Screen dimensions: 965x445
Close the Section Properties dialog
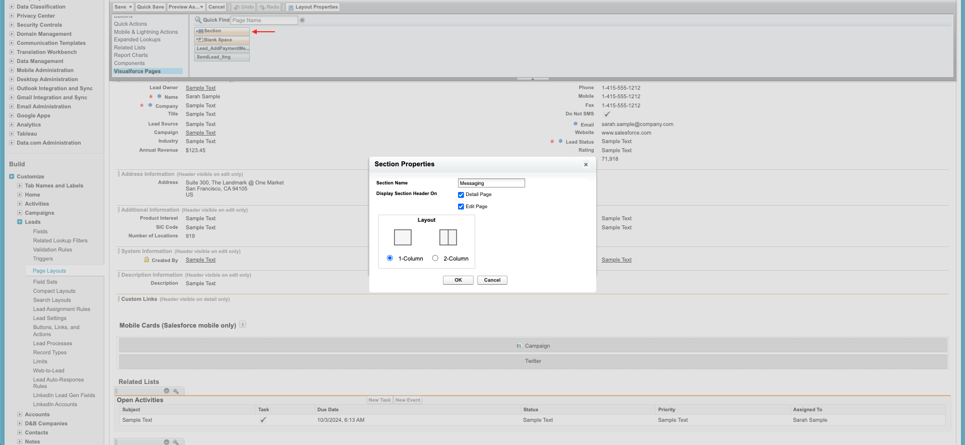pyautogui.click(x=586, y=165)
